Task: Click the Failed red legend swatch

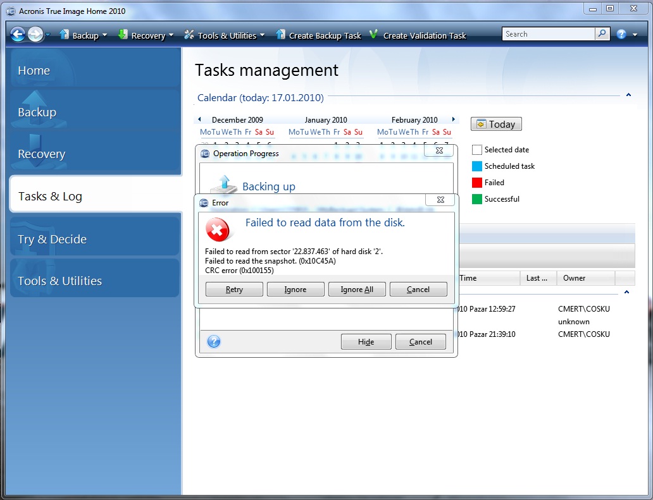Action: click(477, 183)
